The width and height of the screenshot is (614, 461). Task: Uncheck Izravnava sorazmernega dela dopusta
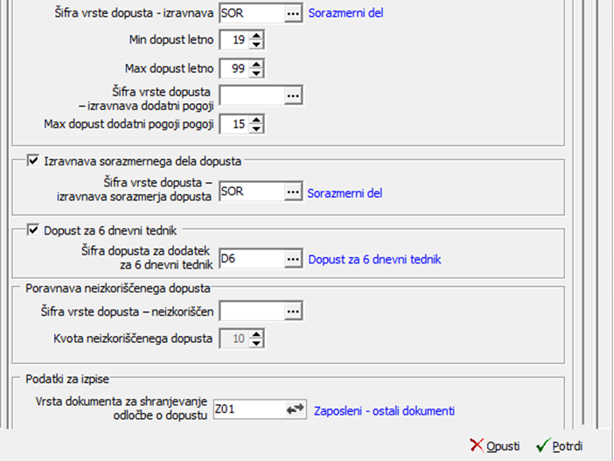click(33, 161)
